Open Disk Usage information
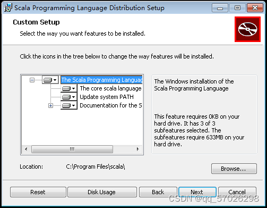Screen dimensions: 267x208 102,192
